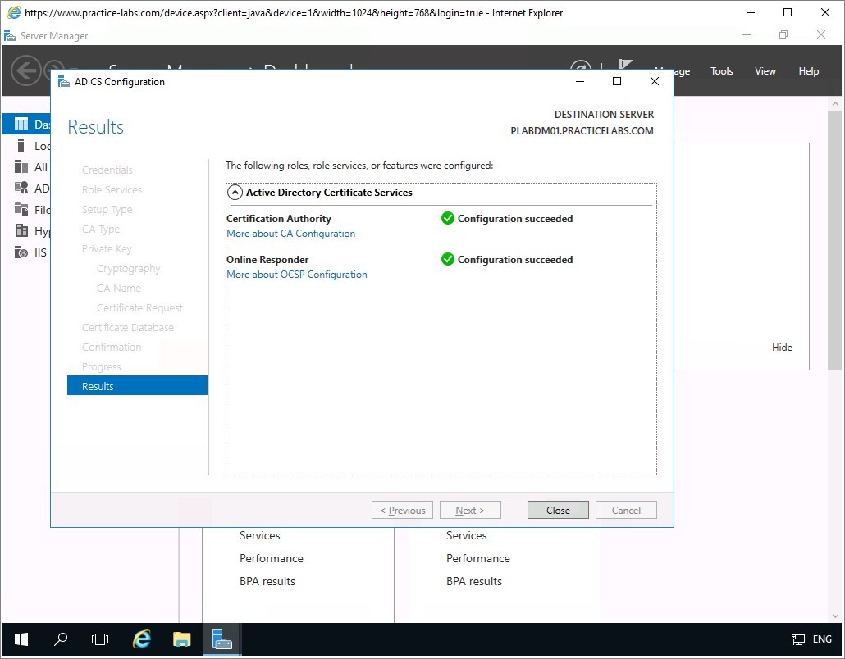Click the Previous button in wizard

[x=403, y=511]
